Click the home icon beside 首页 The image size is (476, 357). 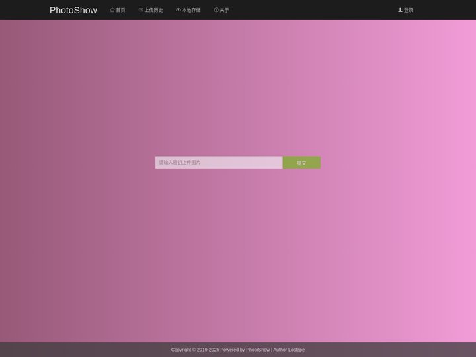click(112, 10)
